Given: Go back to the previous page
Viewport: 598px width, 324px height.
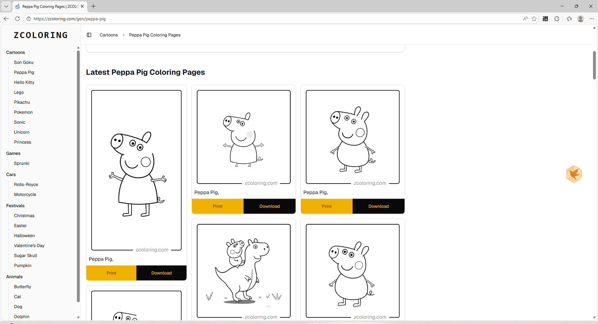Looking at the screenshot, I should [6, 19].
